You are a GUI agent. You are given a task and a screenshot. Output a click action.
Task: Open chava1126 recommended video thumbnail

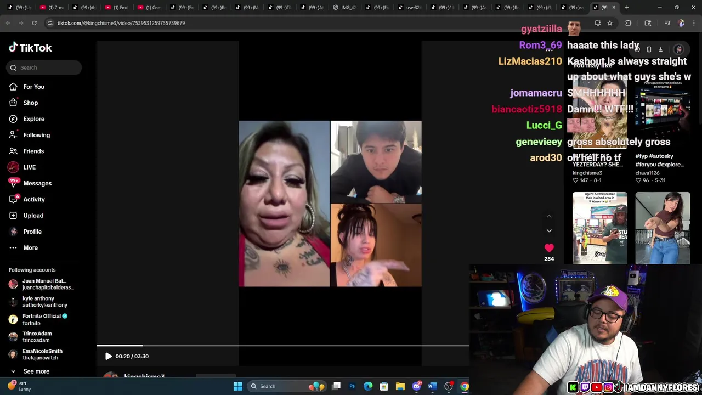(x=663, y=112)
